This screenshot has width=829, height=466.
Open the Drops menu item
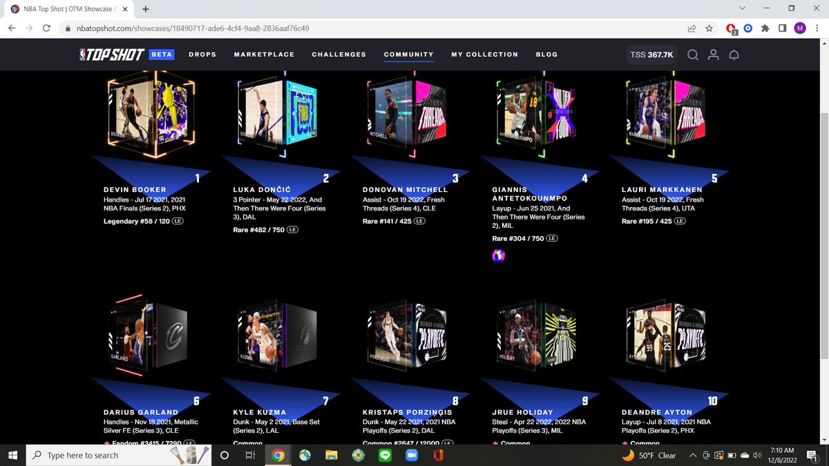(x=202, y=55)
